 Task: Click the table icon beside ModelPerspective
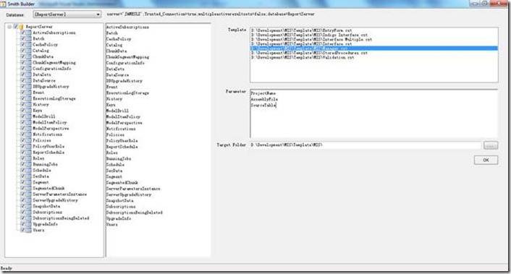point(29,128)
